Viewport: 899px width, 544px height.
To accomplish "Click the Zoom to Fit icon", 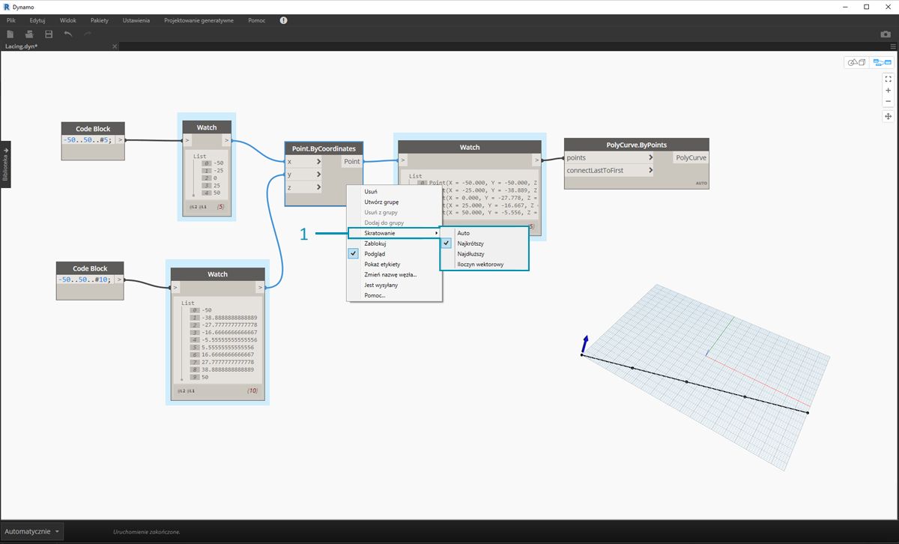I will pyautogui.click(x=888, y=78).
